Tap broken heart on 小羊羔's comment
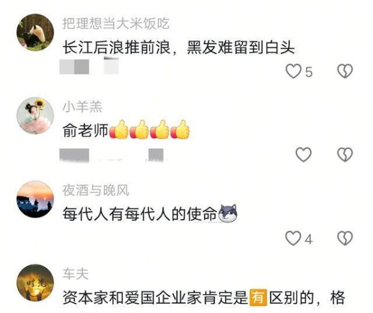 pyautogui.click(x=345, y=154)
